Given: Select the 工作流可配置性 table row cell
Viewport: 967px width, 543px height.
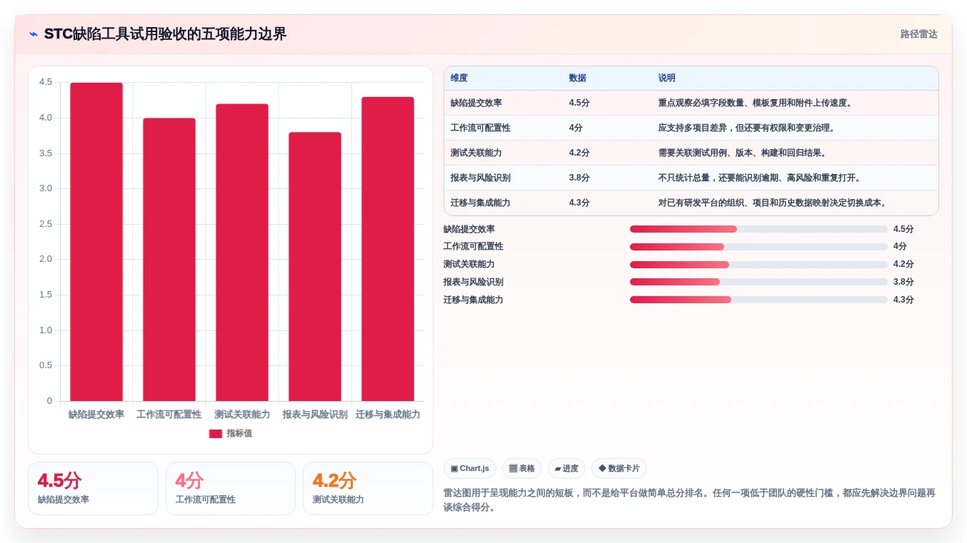Looking at the screenshot, I should pyautogui.click(x=481, y=128).
